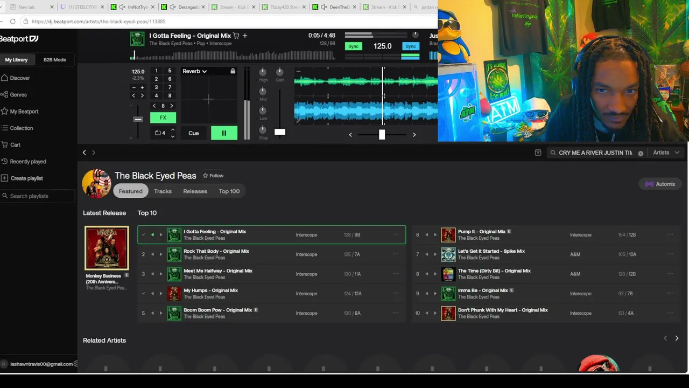The width and height of the screenshot is (689, 388).
Task: Move crossfader left with arrow
Action: point(350,135)
